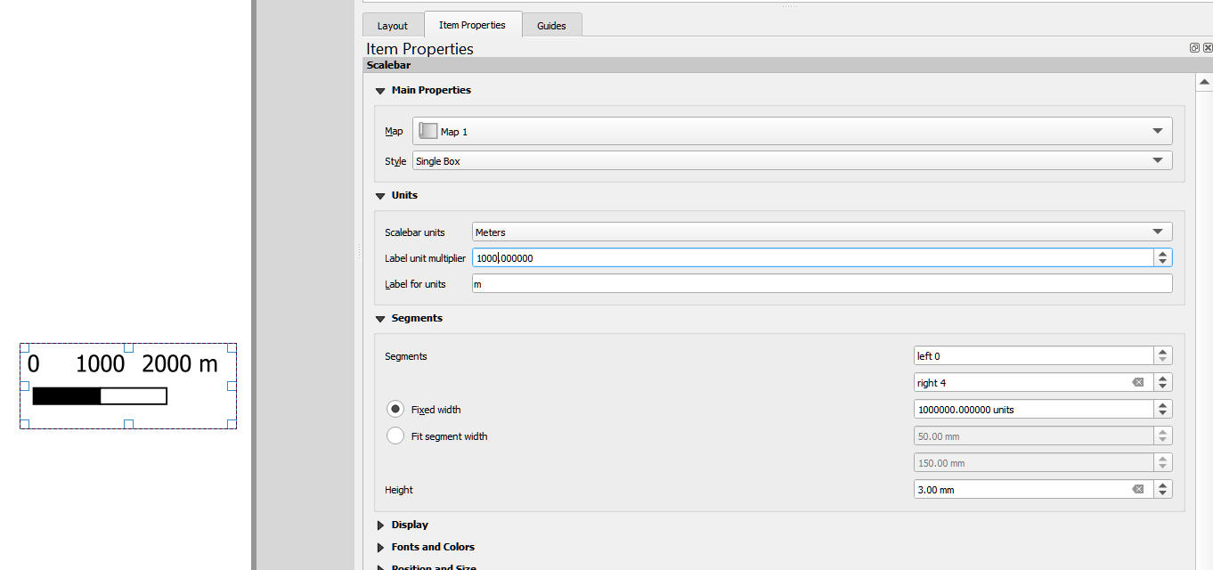Float the Item Properties panel
The width and height of the screenshot is (1213, 570).
[x=1193, y=47]
